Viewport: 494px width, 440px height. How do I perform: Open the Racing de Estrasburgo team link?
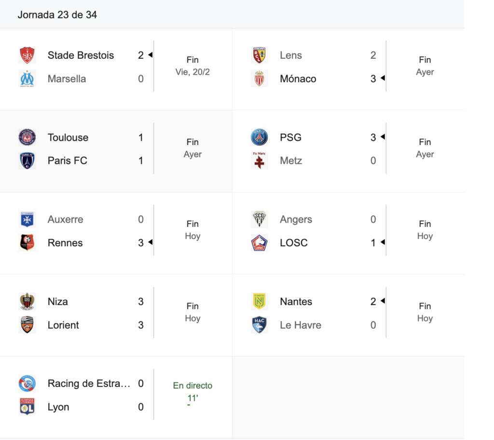[89, 384]
